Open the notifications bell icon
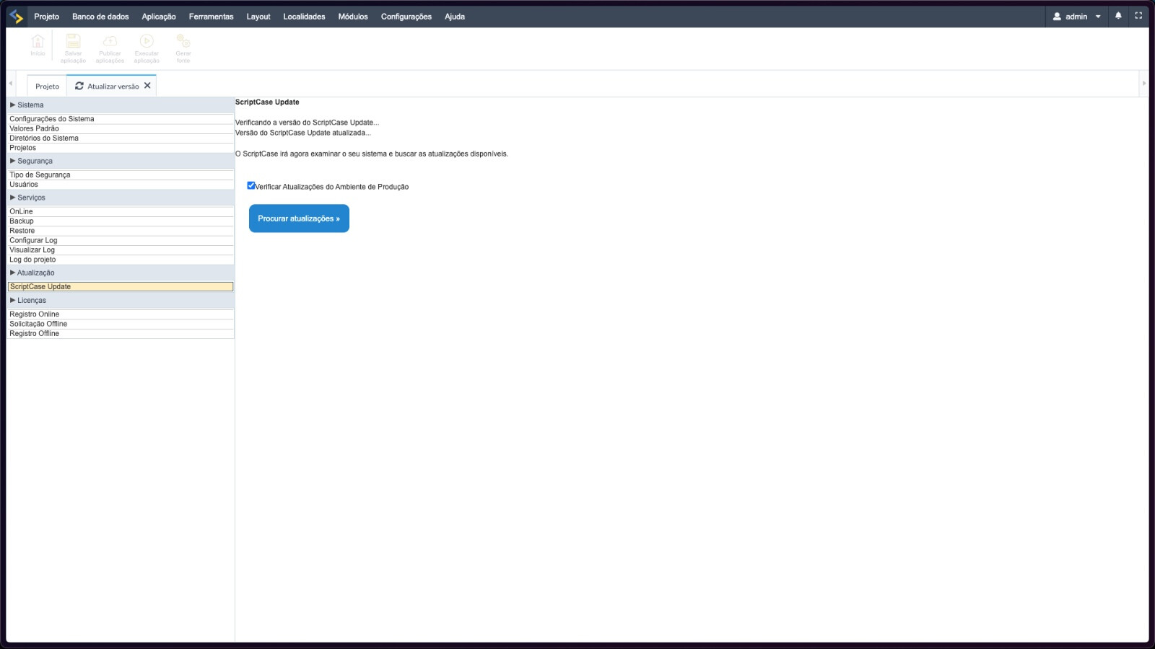 click(1118, 16)
